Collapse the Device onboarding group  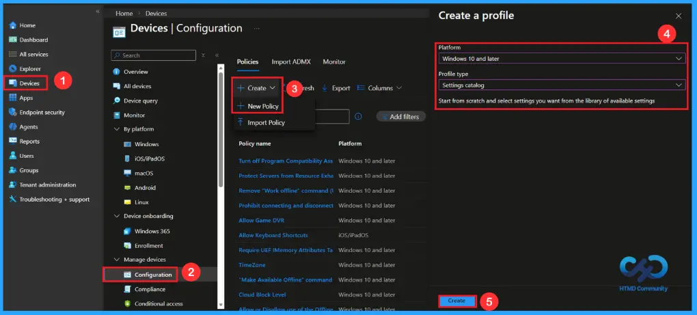[117, 216]
